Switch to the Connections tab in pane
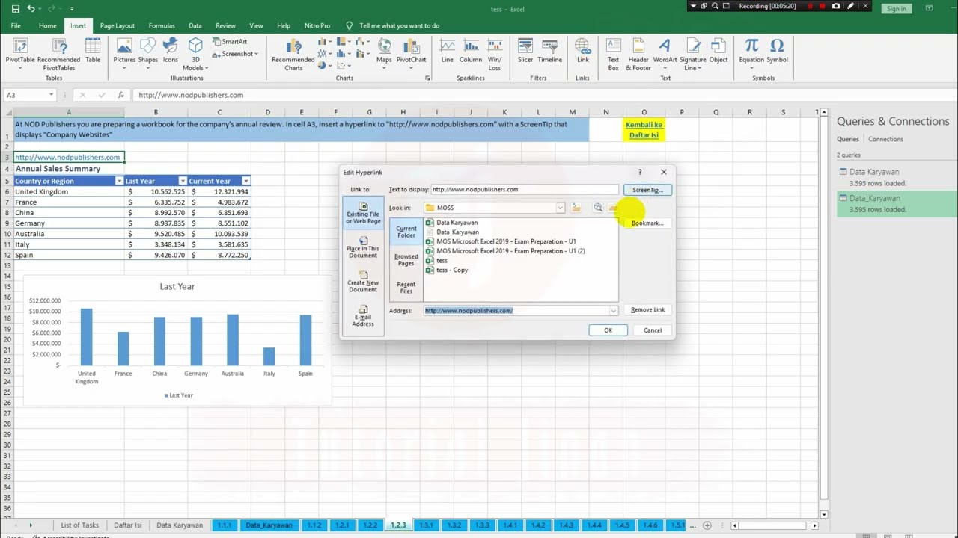Image resolution: width=958 pixels, height=538 pixels. click(x=885, y=139)
